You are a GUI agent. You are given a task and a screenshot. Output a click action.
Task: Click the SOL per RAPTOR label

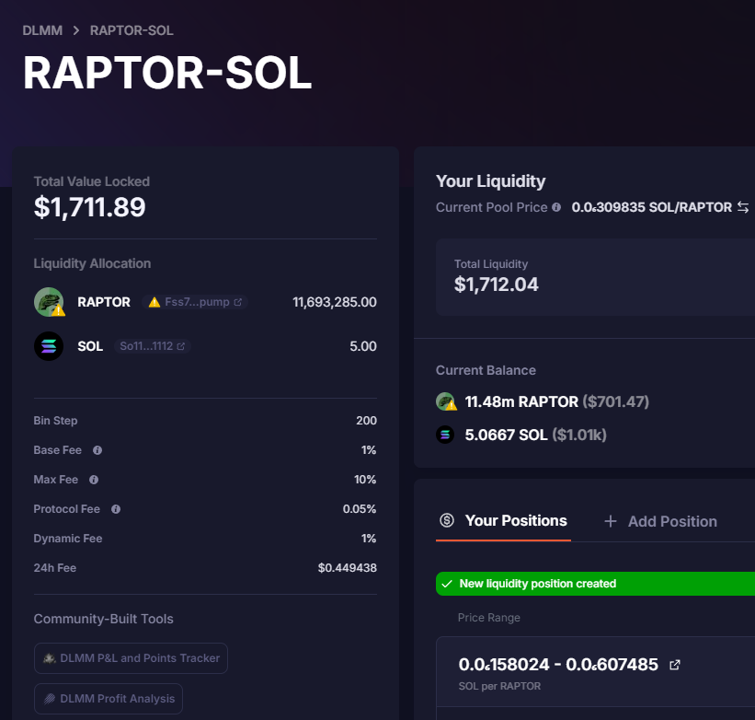pos(499,686)
